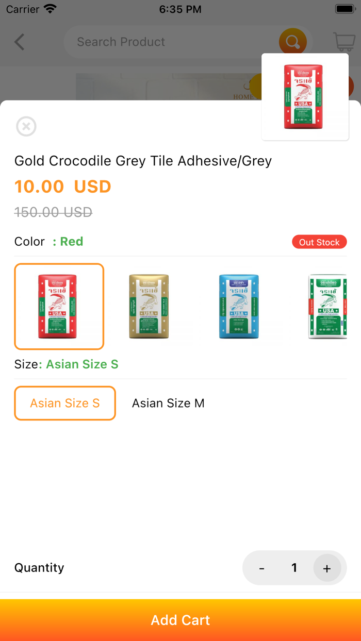Select the Asian Size S option
Image resolution: width=361 pixels, height=641 pixels.
[x=65, y=403]
